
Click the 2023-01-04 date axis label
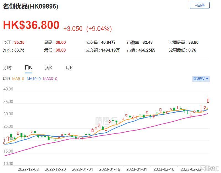[x=83, y=169]
